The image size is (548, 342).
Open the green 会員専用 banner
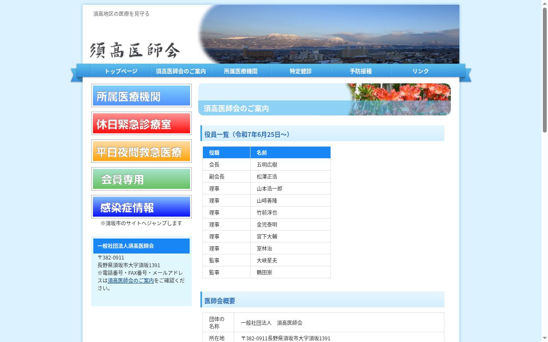(x=141, y=179)
